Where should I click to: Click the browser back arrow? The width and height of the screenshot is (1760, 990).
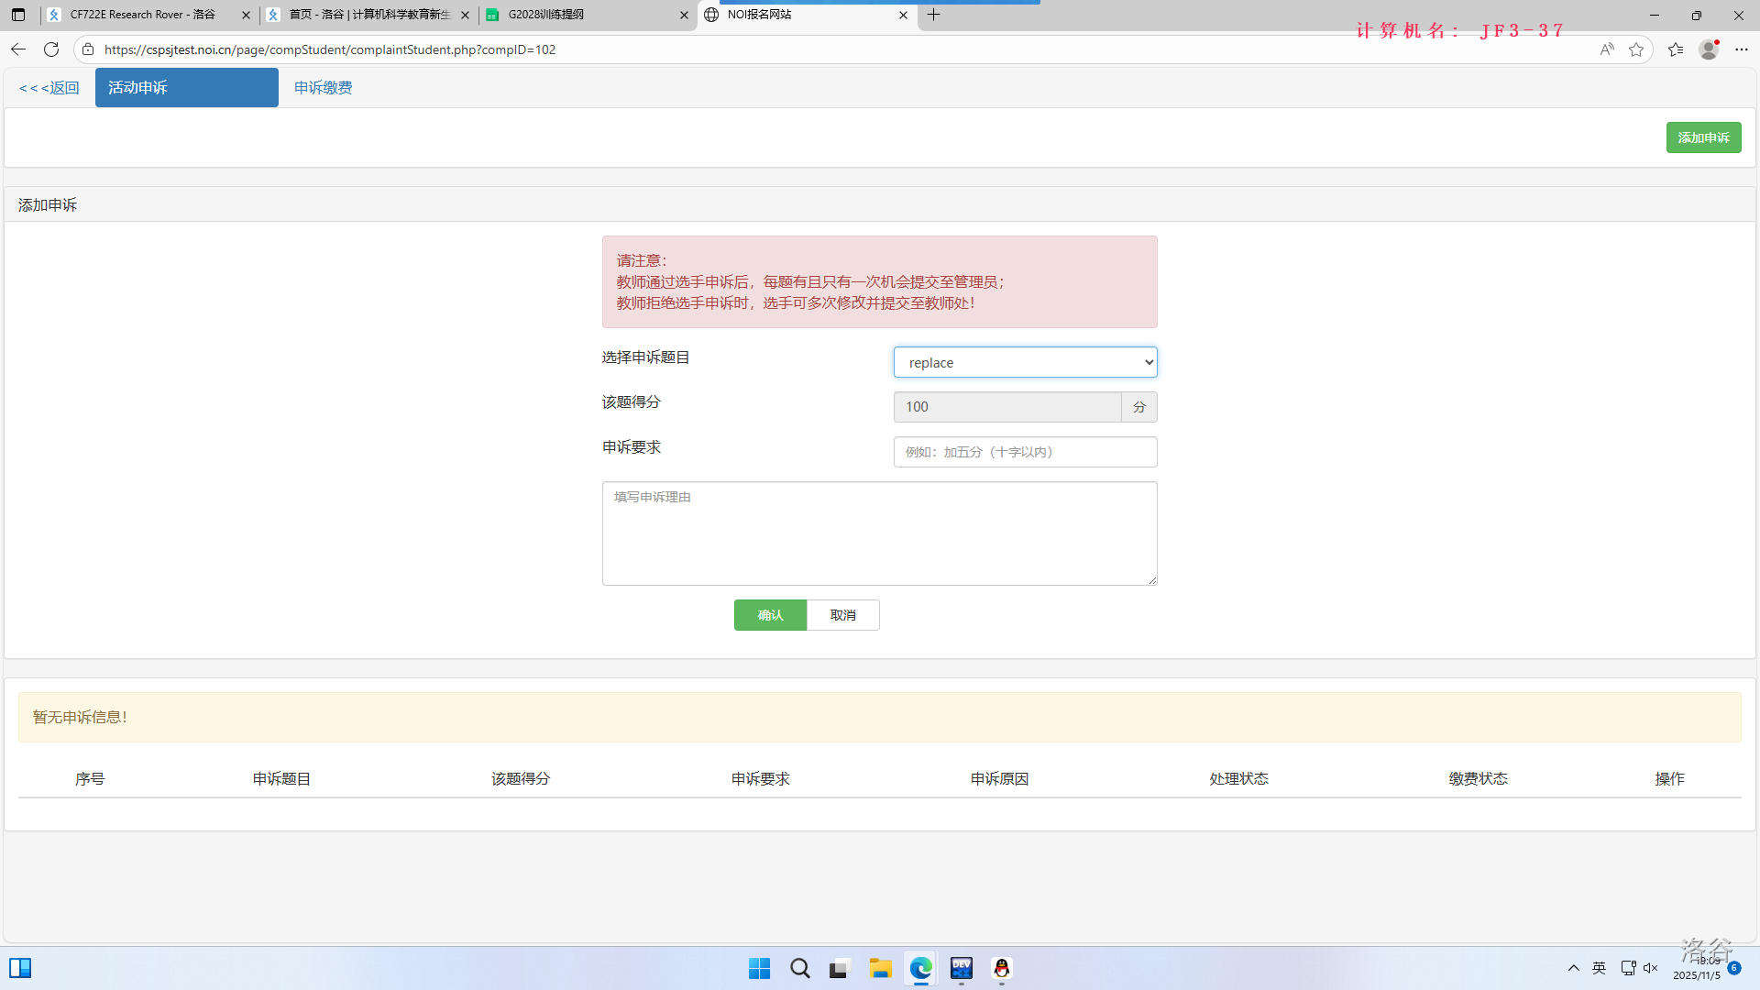[18, 49]
